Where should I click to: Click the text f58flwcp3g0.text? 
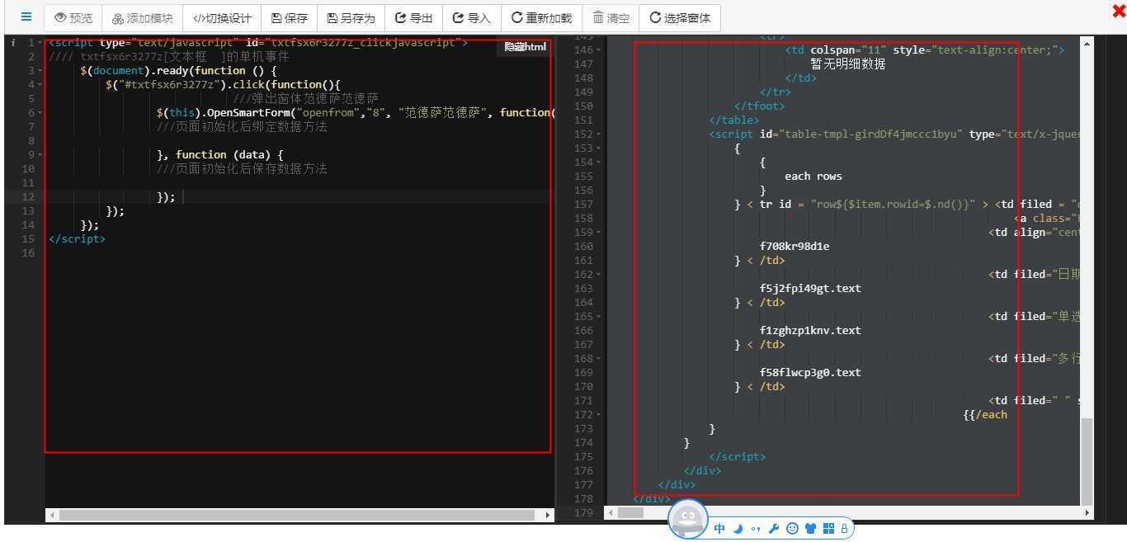point(810,373)
